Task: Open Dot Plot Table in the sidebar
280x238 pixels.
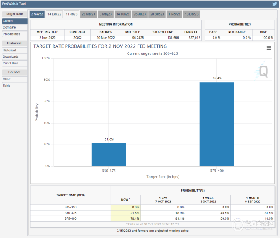Action: pos(15,86)
